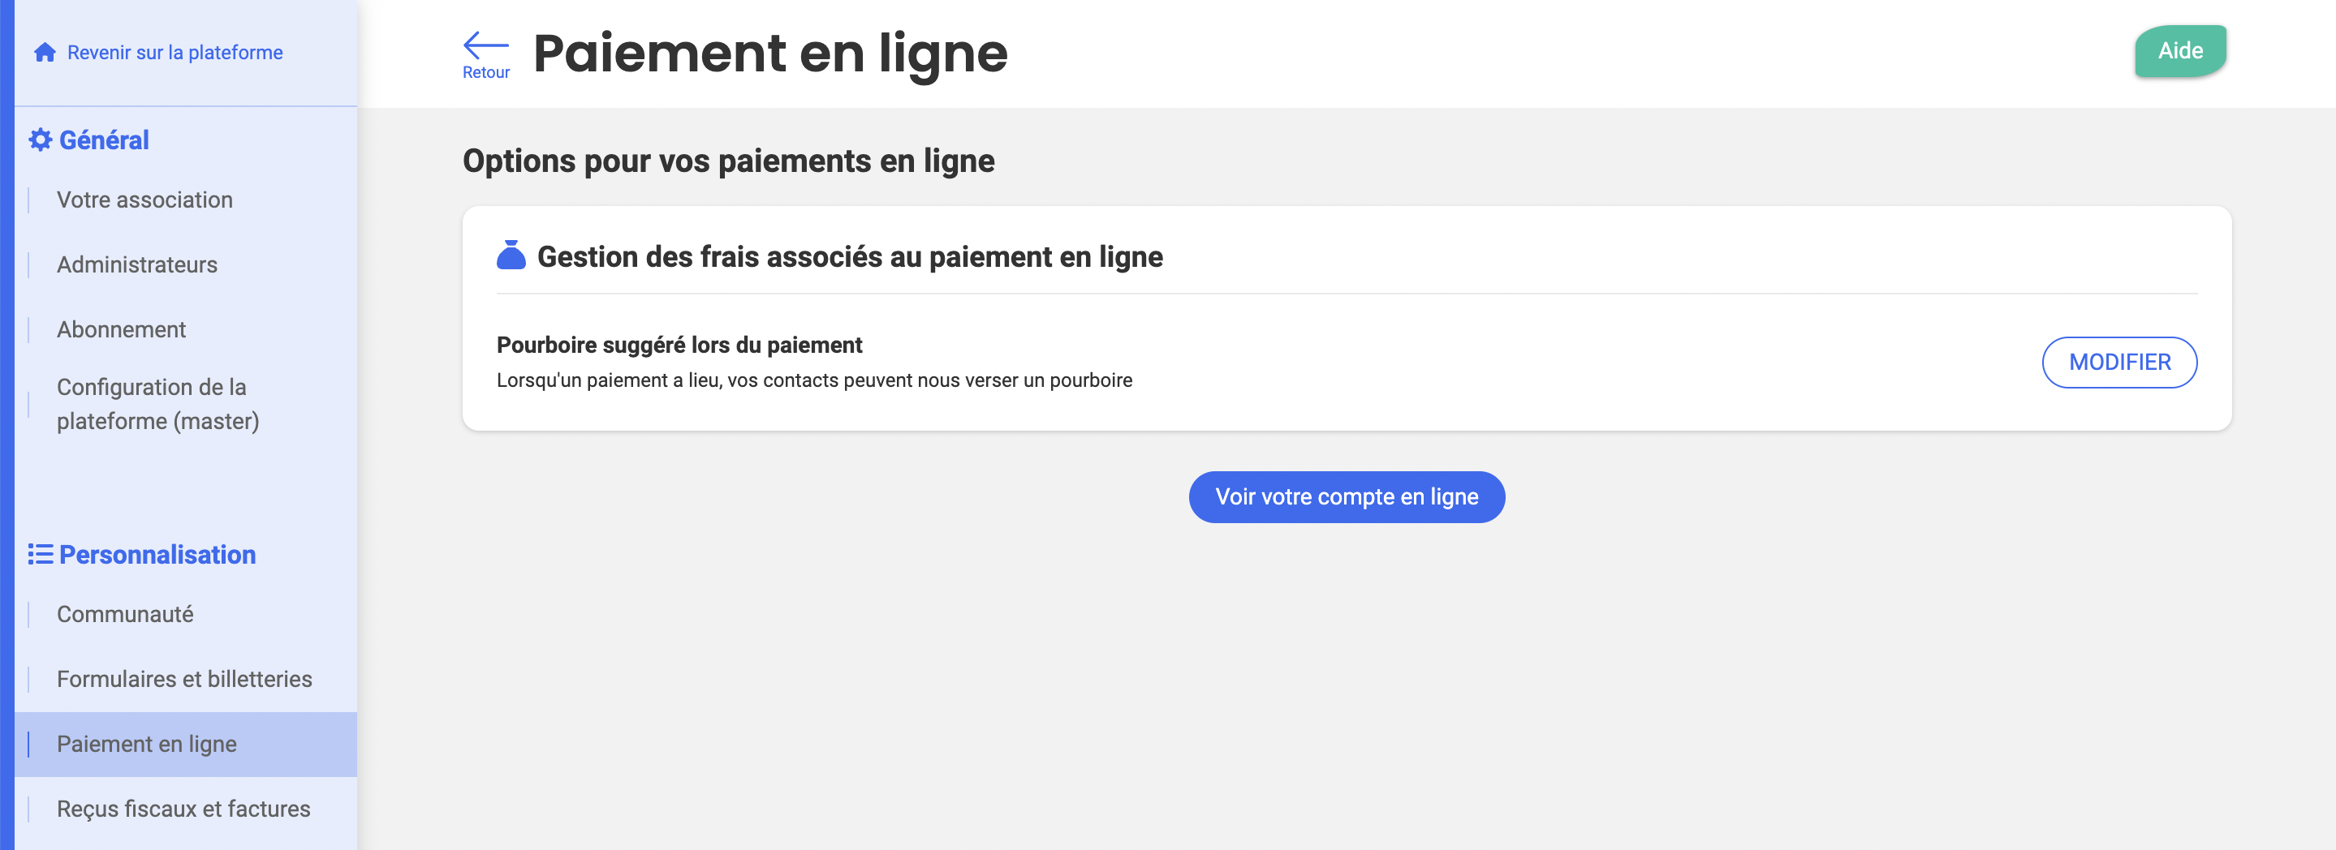Open Voir votre compte en ligne
2336x850 pixels.
1347,496
